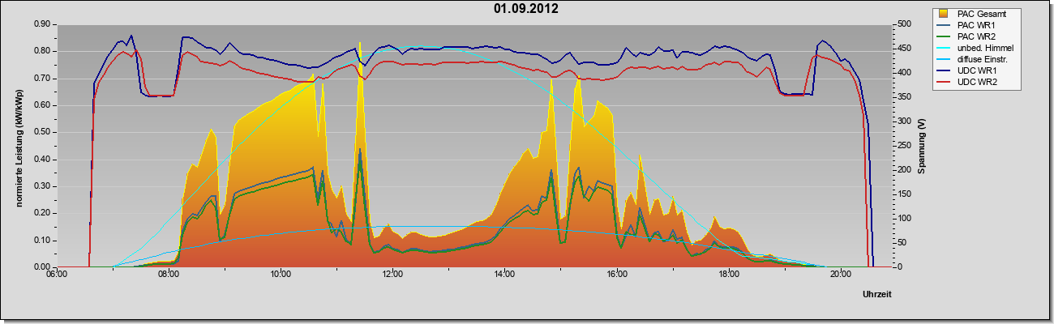This screenshot has width=1054, height=324.
Task: Click the "16:00" time axis label
Action: tap(616, 275)
